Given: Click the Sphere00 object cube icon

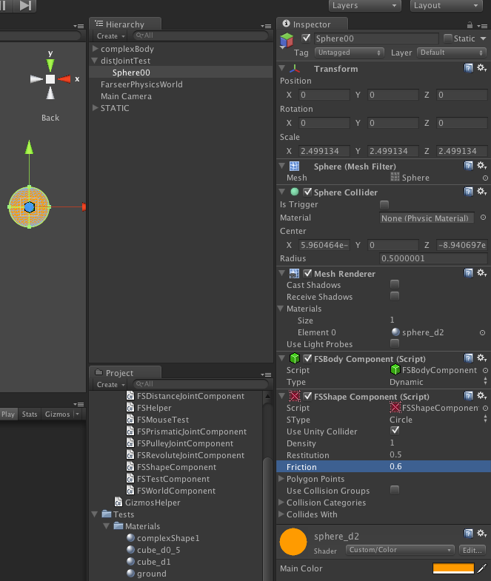Looking at the screenshot, I should point(287,41).
